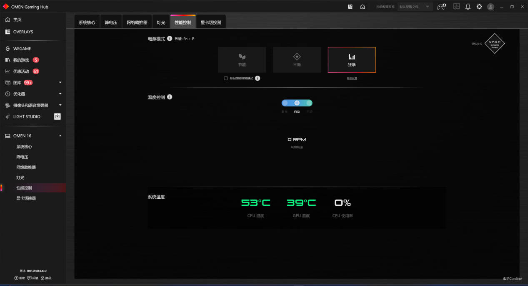Click the LIGHT STUDIO download icon
Screen dimensions: 528x286
point(58,116)
